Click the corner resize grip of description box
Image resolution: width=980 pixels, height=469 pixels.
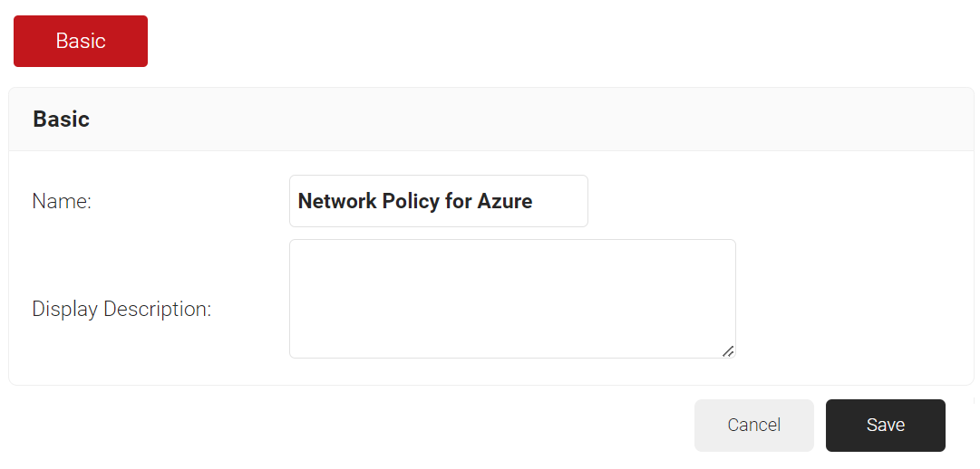[x=728, y=351]
